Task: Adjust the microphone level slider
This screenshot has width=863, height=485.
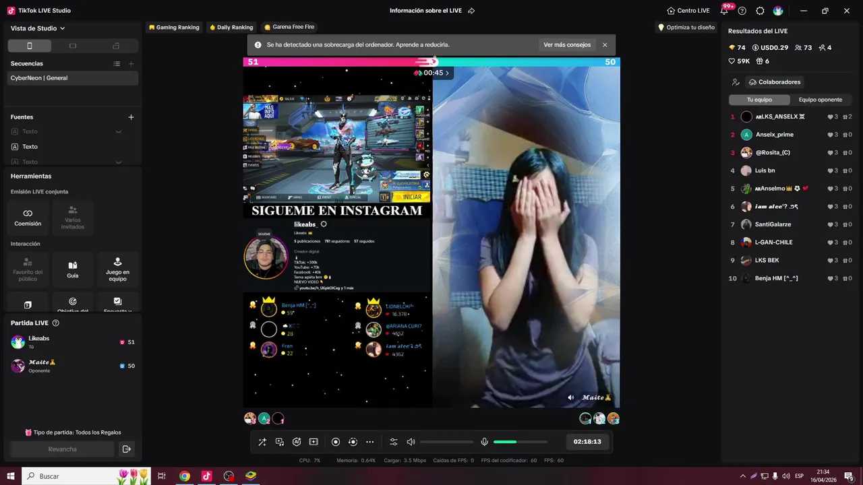Action: point(520,442)
